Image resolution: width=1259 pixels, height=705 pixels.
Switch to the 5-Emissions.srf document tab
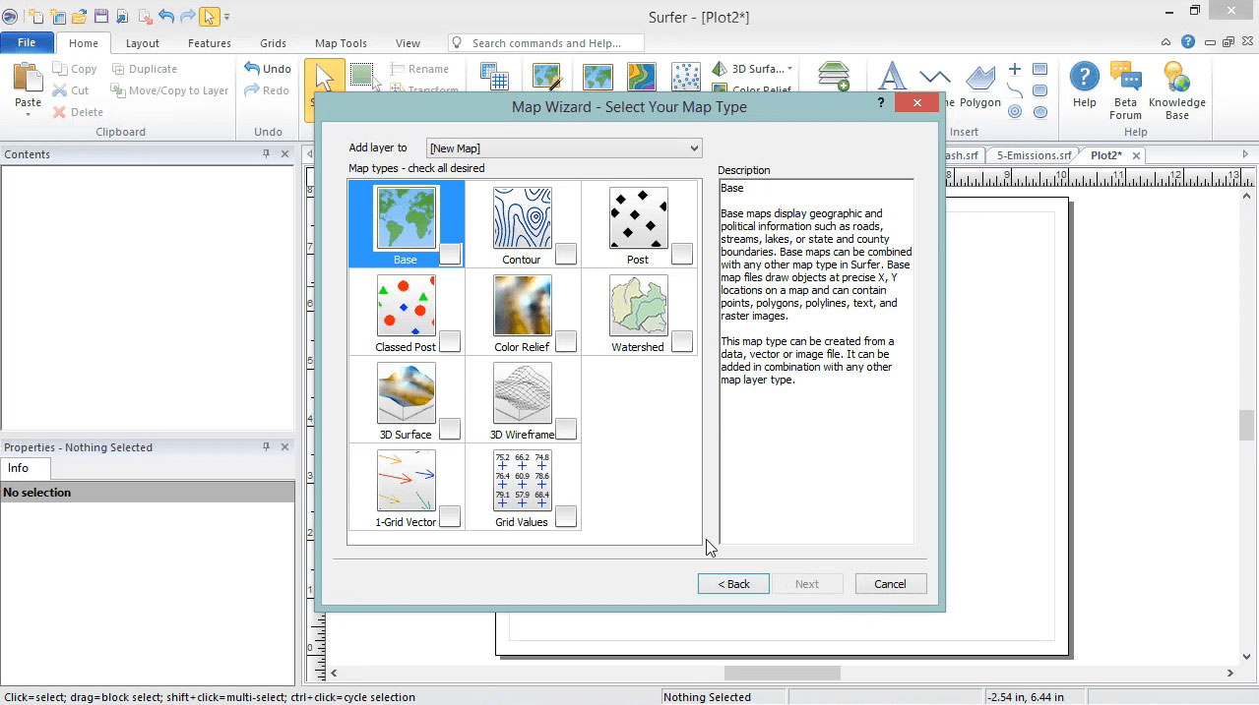pyautogui.click(x=1034, y=155)
